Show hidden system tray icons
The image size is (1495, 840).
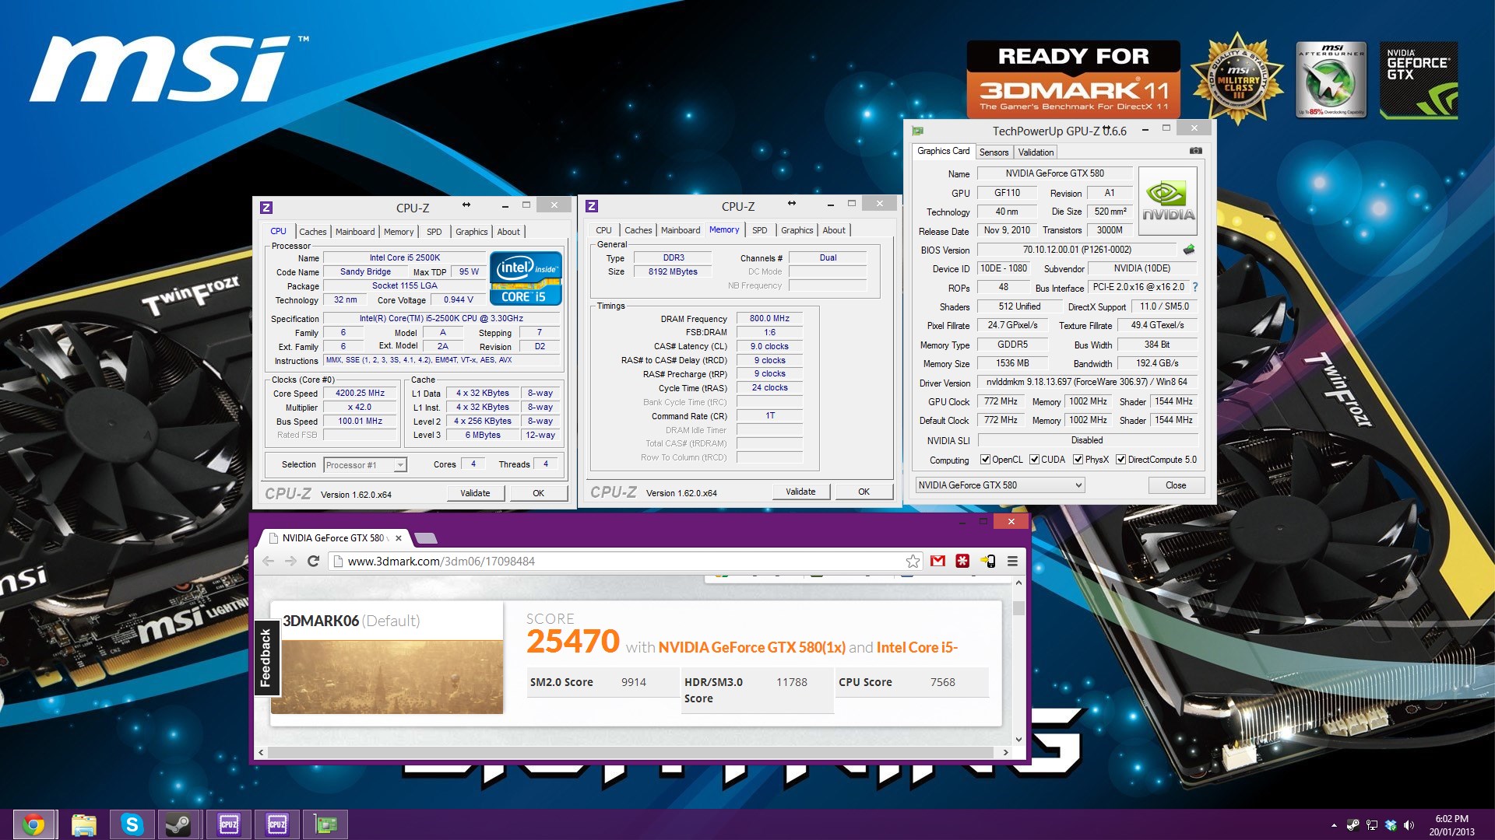(1334, 825)
